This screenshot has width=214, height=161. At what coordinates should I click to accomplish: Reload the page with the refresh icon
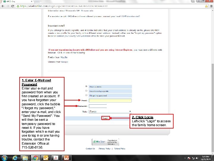coord(12,6)
